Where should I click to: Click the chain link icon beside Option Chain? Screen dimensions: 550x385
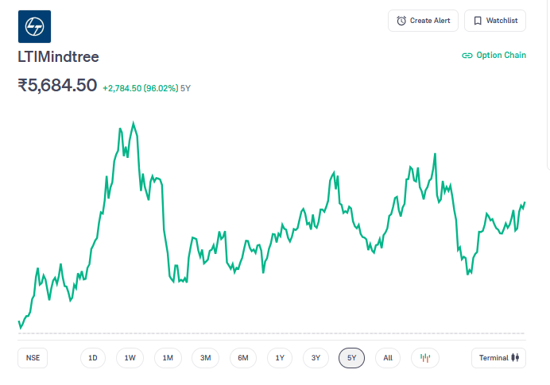coord(467,56)
